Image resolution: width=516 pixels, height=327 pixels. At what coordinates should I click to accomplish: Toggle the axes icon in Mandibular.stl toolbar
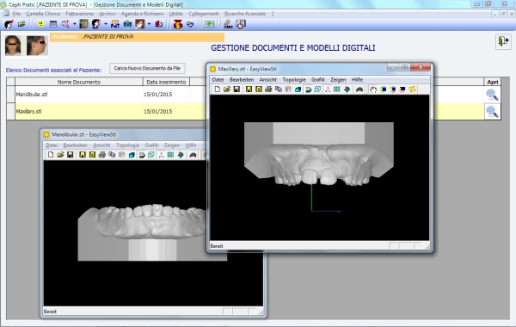161,155
